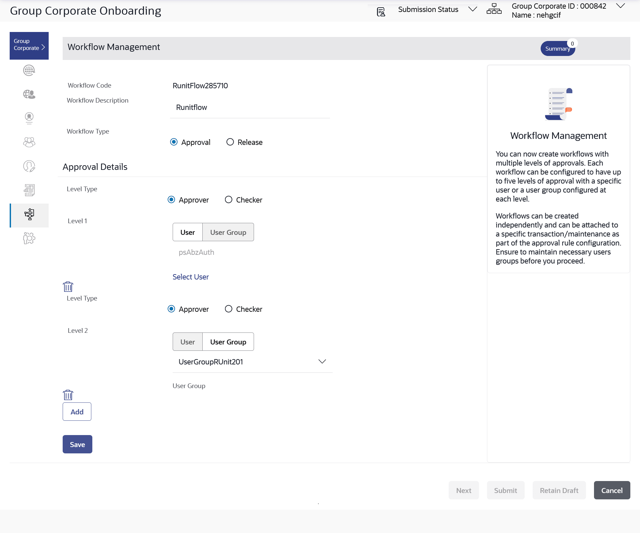
Task: Switch Level 1 to User Group tab
Action: [x=228, y=232]
